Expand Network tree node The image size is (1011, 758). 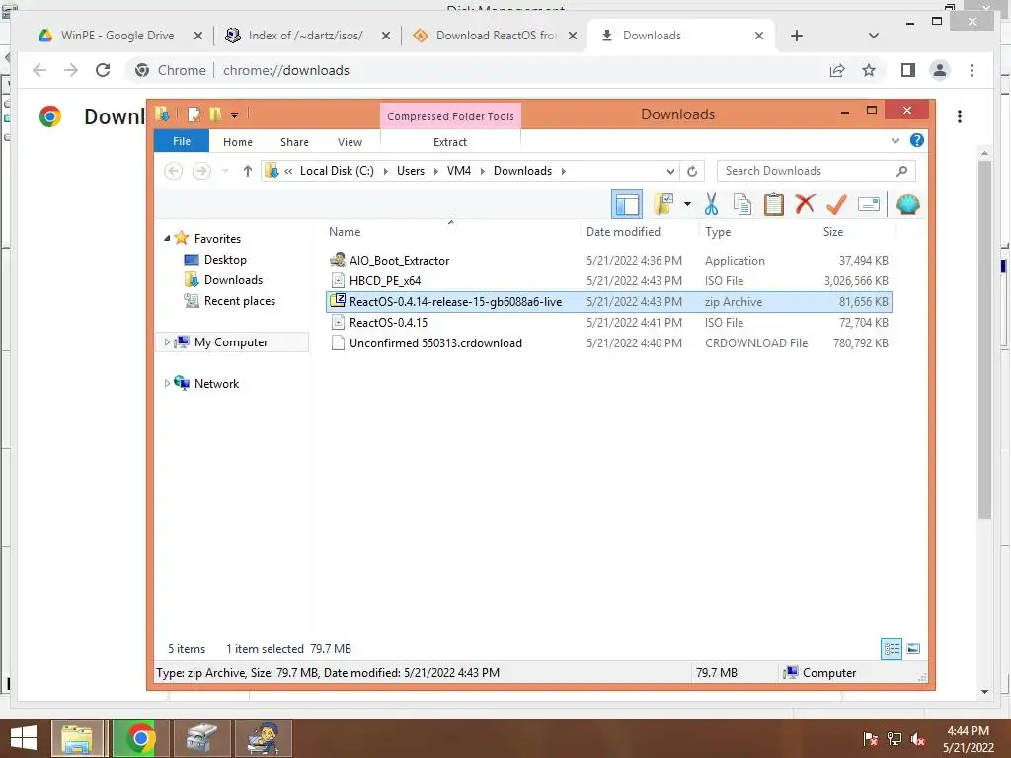[167, 383]
